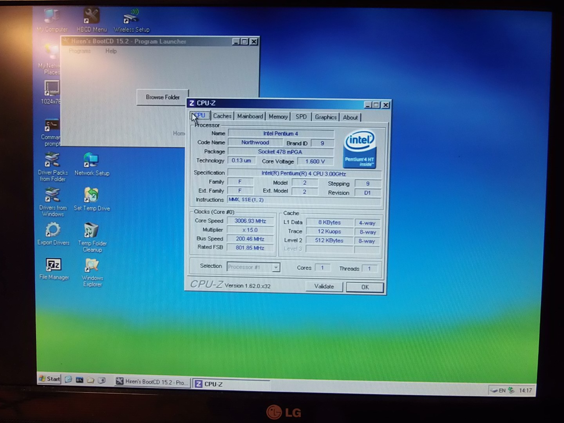Maximize the Program Launcher window
The image size is (564, 423).
click(x=245, y=42)
